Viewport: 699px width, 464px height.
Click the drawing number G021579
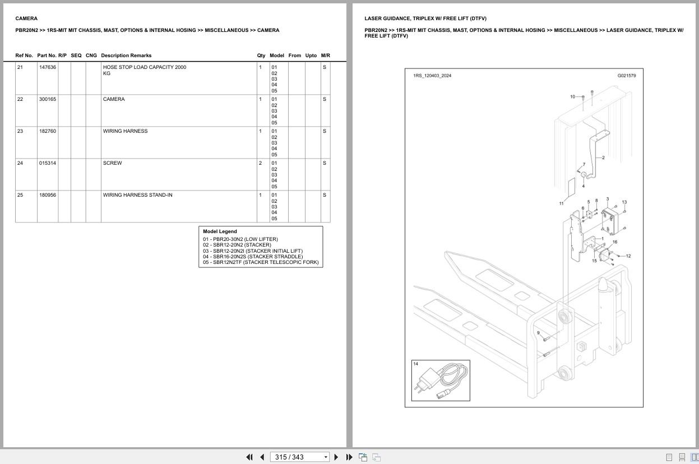click(627, 76)
